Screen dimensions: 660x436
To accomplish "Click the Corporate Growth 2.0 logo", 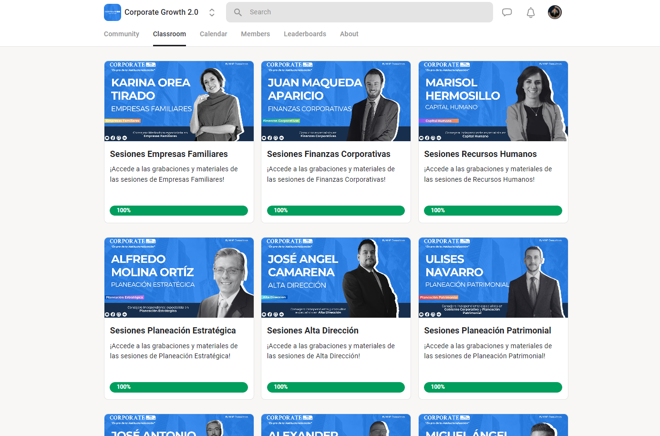I will pyautogui.click(x=113, y=12).
